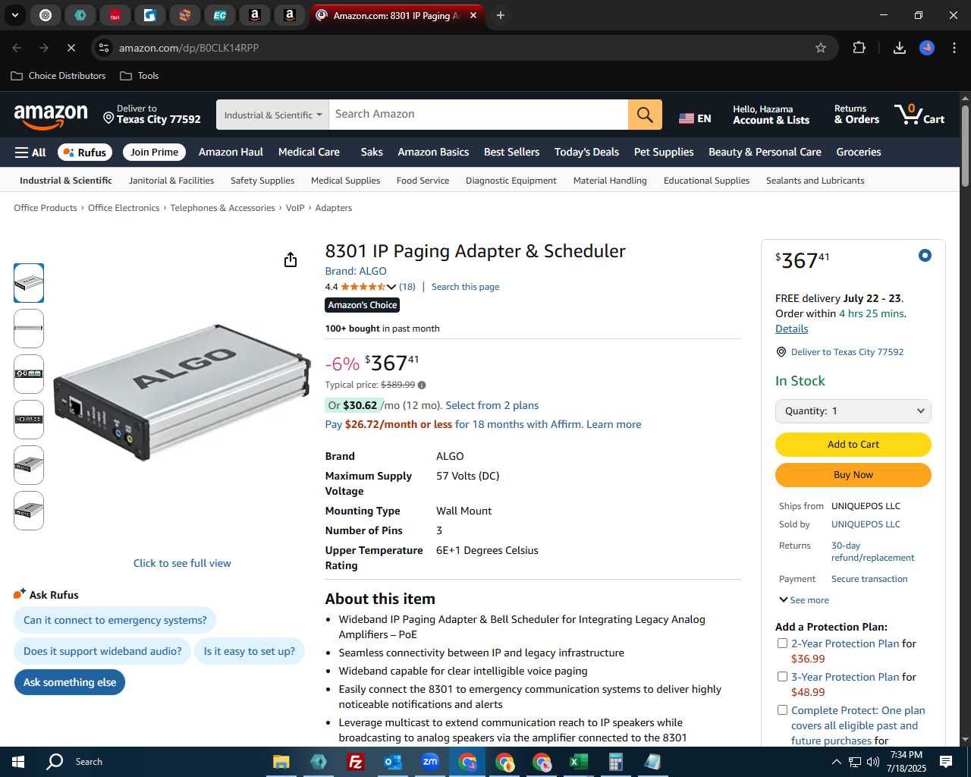Open the UNIQUEPOS LLC Sold by link

(x=866, y=524)
